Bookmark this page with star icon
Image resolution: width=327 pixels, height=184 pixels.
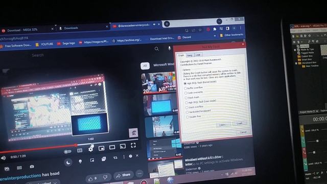[x=200, y=30]
